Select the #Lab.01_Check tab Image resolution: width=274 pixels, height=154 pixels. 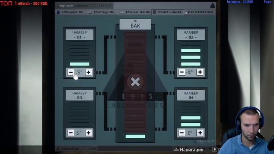167,12
